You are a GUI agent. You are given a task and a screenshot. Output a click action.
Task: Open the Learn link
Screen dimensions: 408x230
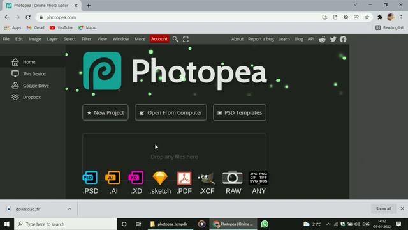pos(284,39)
